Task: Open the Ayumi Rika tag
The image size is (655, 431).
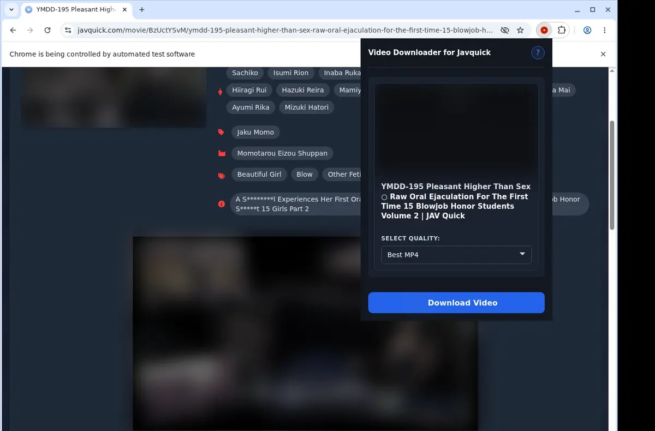Action: pos(251,107)
